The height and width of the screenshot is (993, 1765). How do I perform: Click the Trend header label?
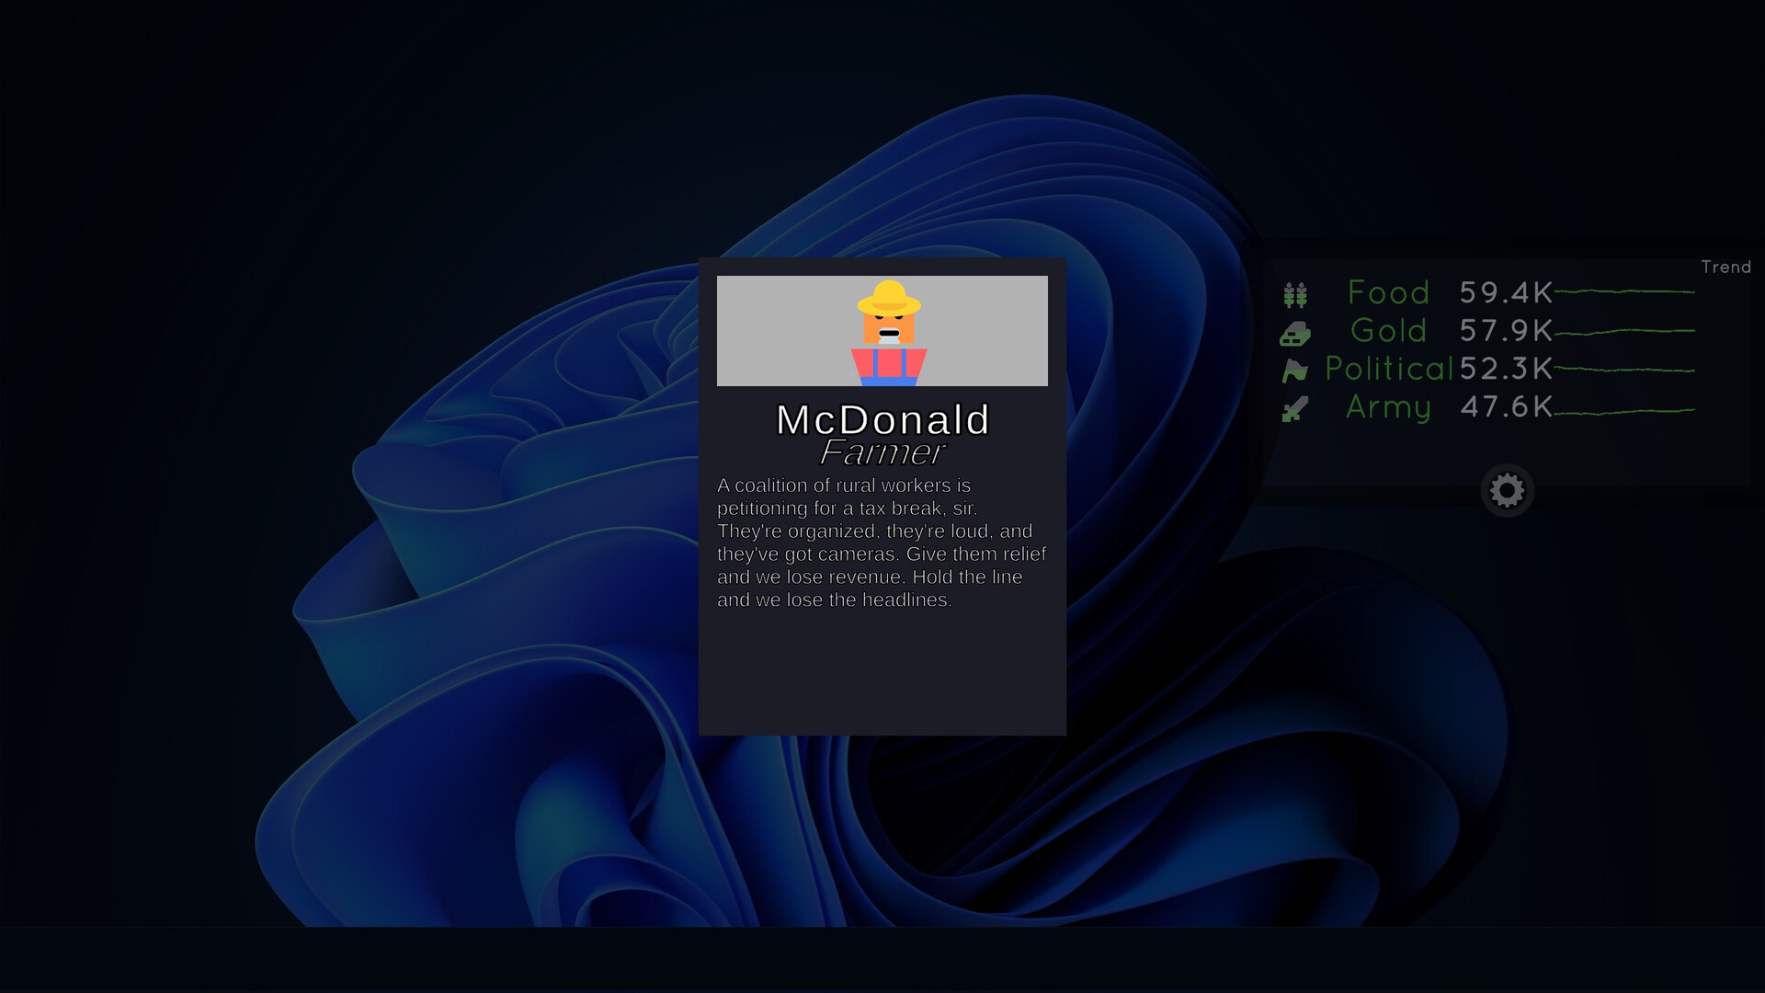(x=1725, y=267)
